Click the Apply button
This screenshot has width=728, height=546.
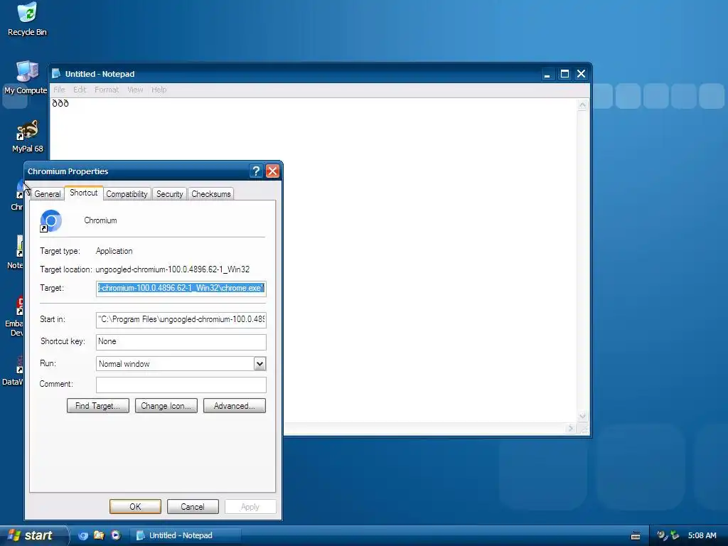250,506
